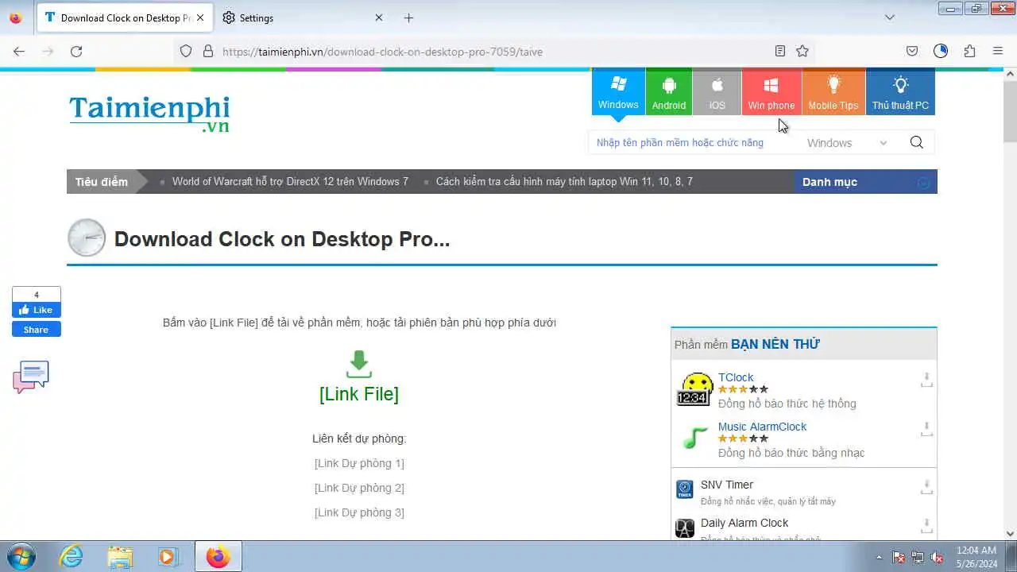Click the address bar URL field

click(493, 52)
